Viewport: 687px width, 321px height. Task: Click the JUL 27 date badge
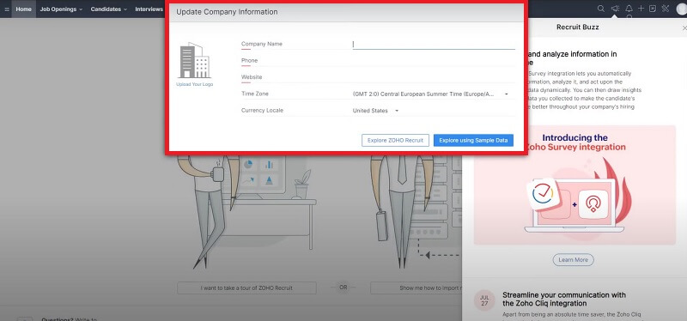coord(484,300)
